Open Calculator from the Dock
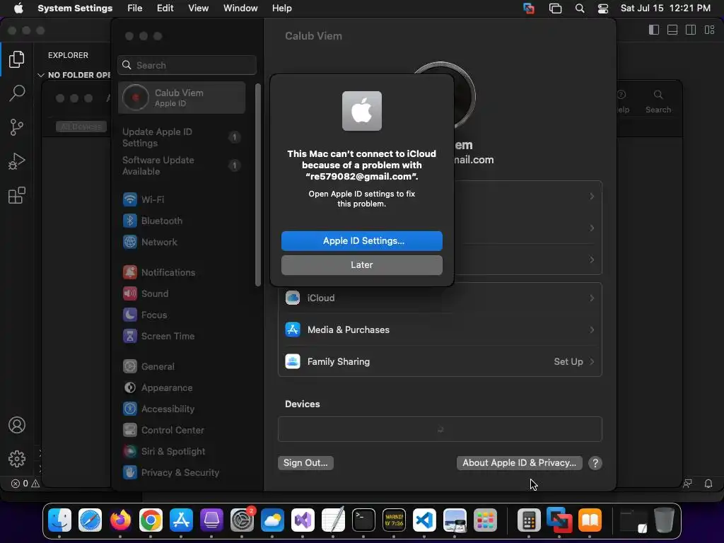Viewport: 724px width, 543px height. coord(529,520)
